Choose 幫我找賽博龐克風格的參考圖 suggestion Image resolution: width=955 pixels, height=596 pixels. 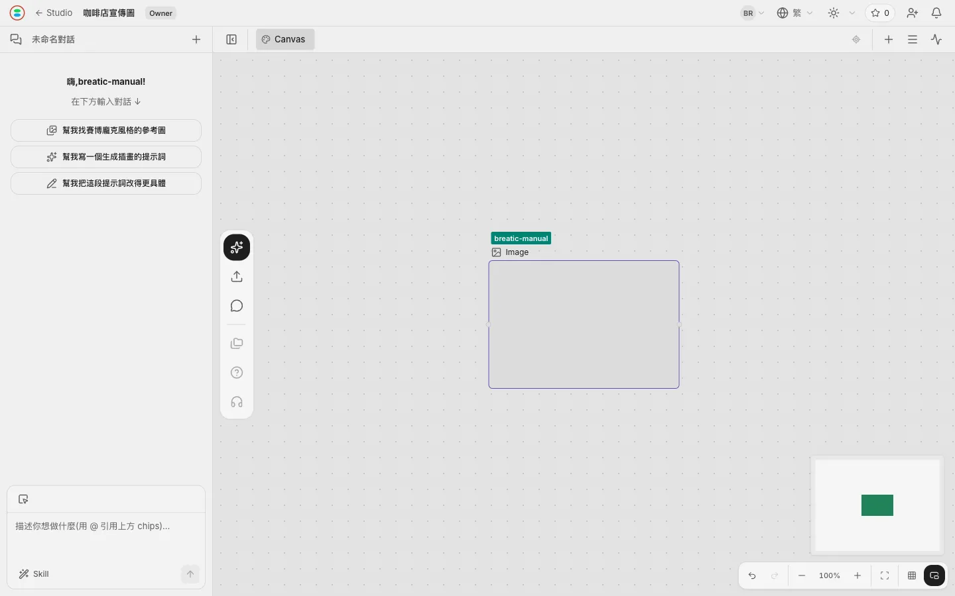106,130
